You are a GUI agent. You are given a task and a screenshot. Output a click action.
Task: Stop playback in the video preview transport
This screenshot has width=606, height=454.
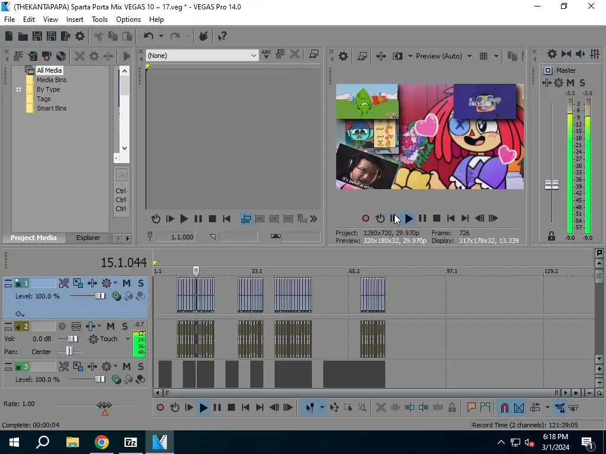437,219
